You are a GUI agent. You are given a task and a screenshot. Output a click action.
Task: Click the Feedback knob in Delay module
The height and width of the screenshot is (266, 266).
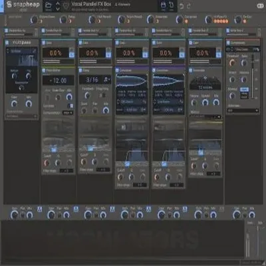[87, 96]
